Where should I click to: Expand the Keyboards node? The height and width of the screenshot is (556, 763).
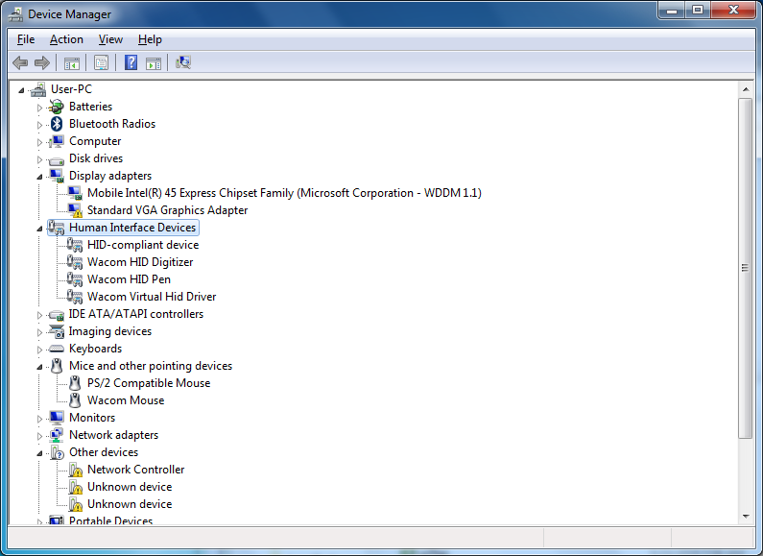40,350
